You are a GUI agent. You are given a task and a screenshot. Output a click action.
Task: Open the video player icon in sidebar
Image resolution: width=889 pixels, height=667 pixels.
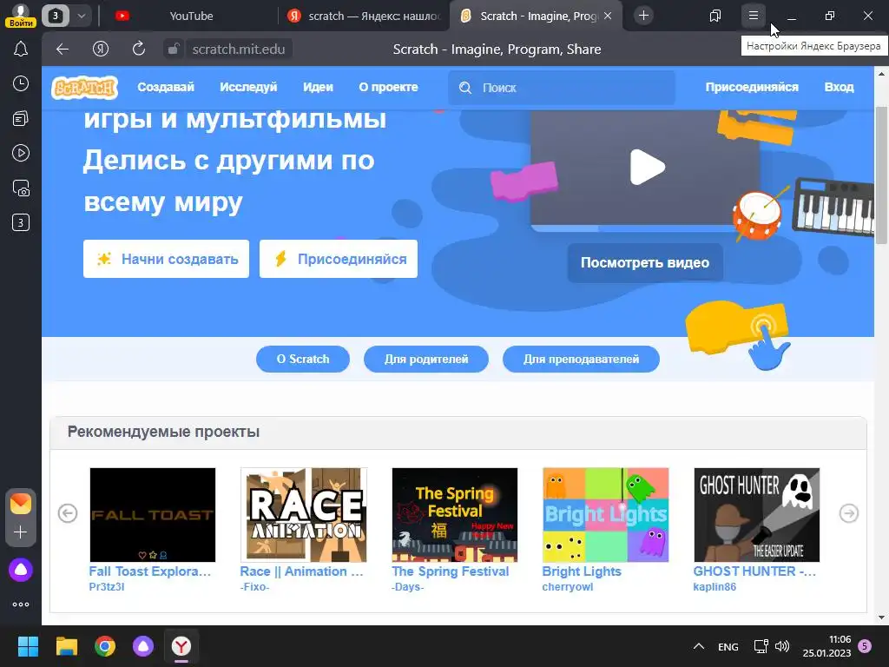pos(21,153)
